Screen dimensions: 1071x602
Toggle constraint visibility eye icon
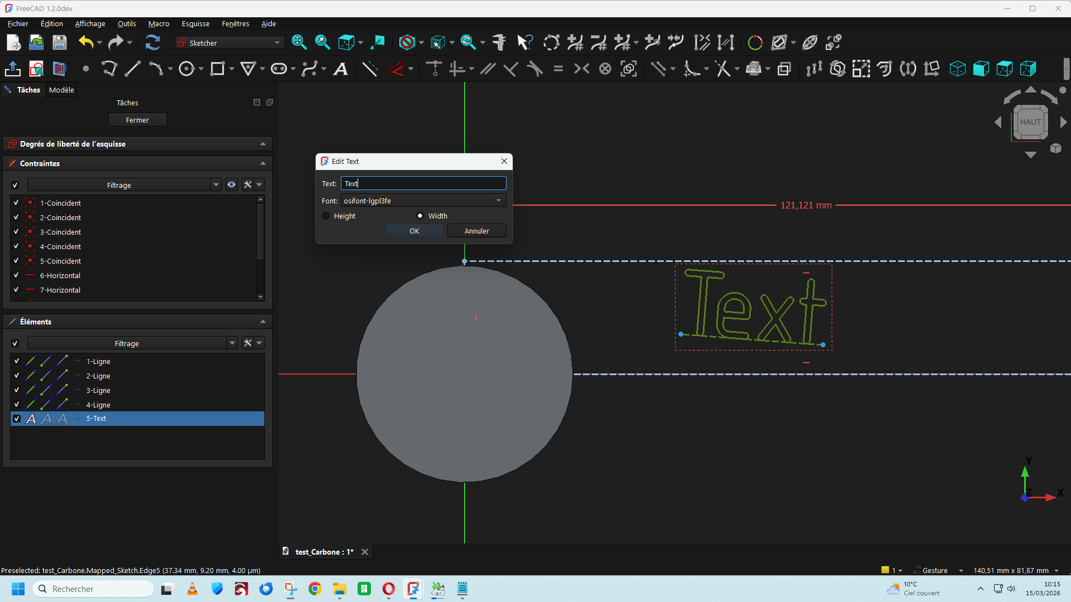point(231,185)
